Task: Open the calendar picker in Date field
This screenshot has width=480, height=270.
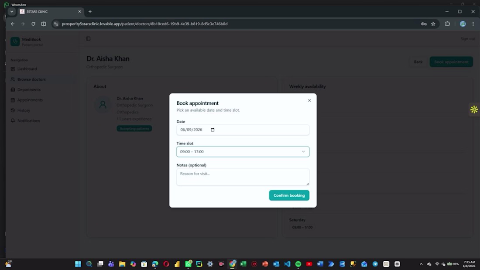Action: click(213, 130)
